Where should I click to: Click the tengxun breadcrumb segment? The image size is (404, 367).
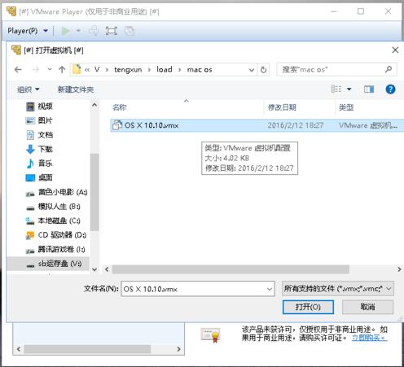(128, 70)
